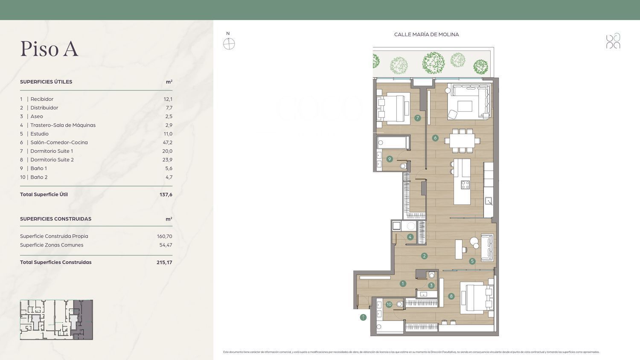The height and width of the screenshot is (360, 640).
Task: Open the building location thumbnail map
Action: click(x=56, y=319)
